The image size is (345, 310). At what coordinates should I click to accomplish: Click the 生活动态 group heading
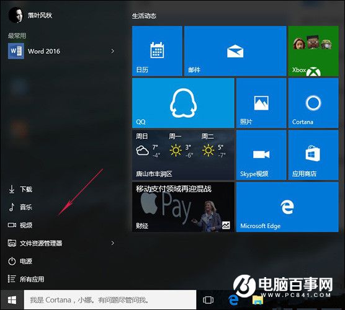click(x=144, y=16)
